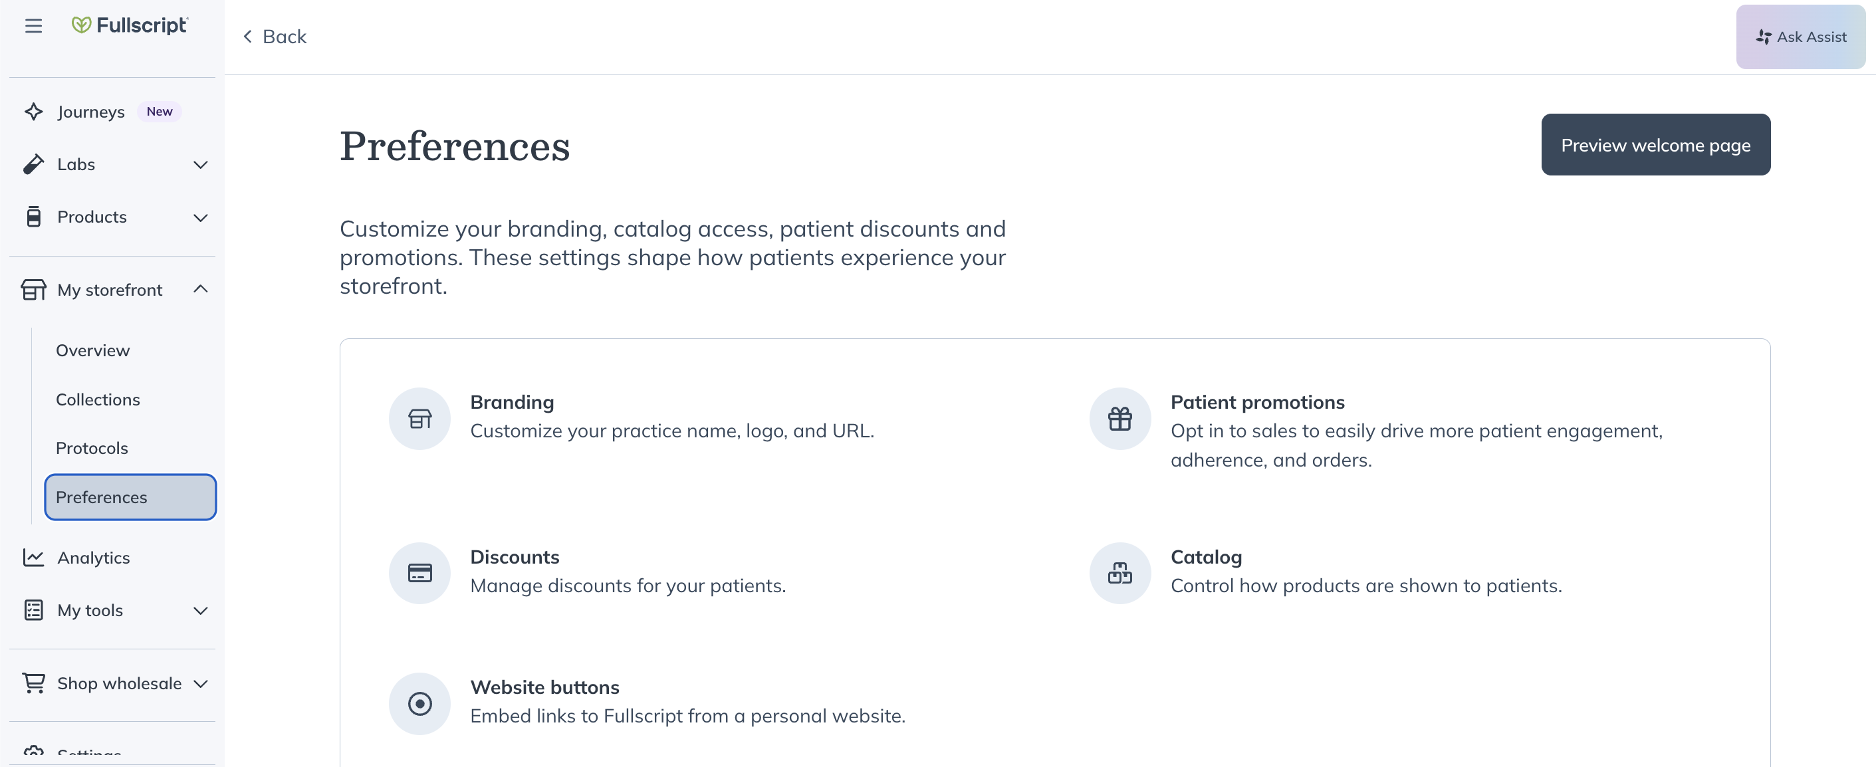The image size is (1876, 767).
Task: Go back using the Back link
Action: click(274, 37)
